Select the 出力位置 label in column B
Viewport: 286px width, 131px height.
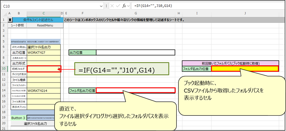(19, 53)
